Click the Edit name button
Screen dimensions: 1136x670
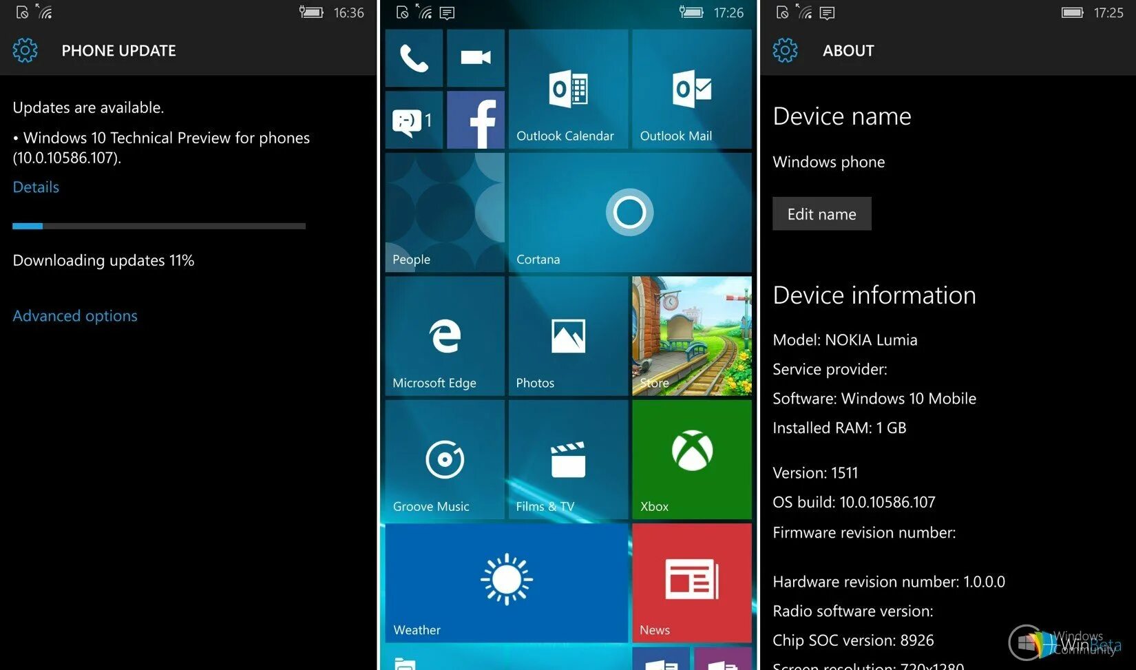coord(822,214)
